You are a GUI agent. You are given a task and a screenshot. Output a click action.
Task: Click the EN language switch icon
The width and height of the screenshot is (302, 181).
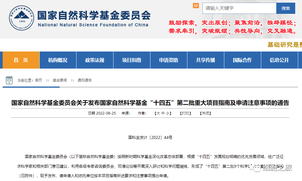point(196,5)
